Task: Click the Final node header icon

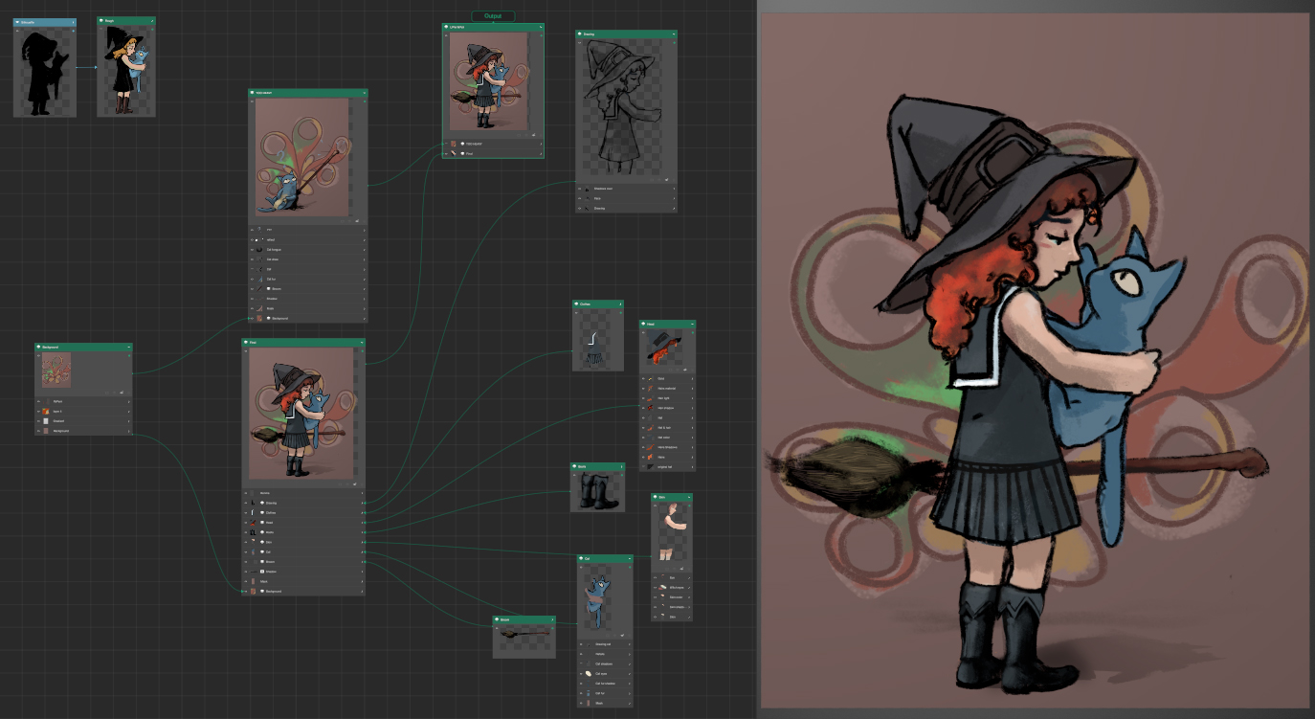Action: [246, 342]
